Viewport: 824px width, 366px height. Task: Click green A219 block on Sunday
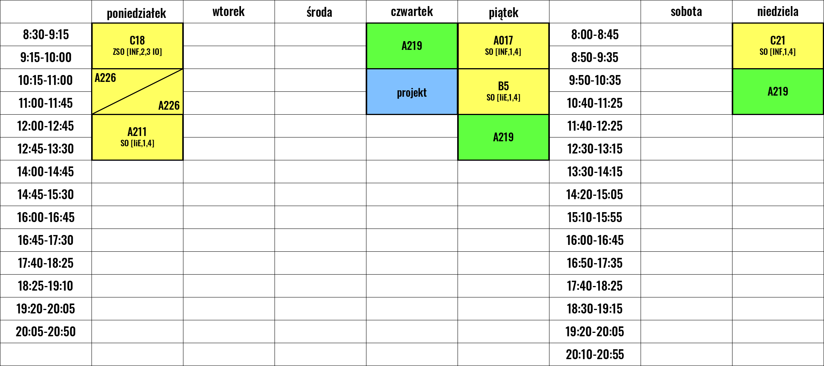point(778,91)
